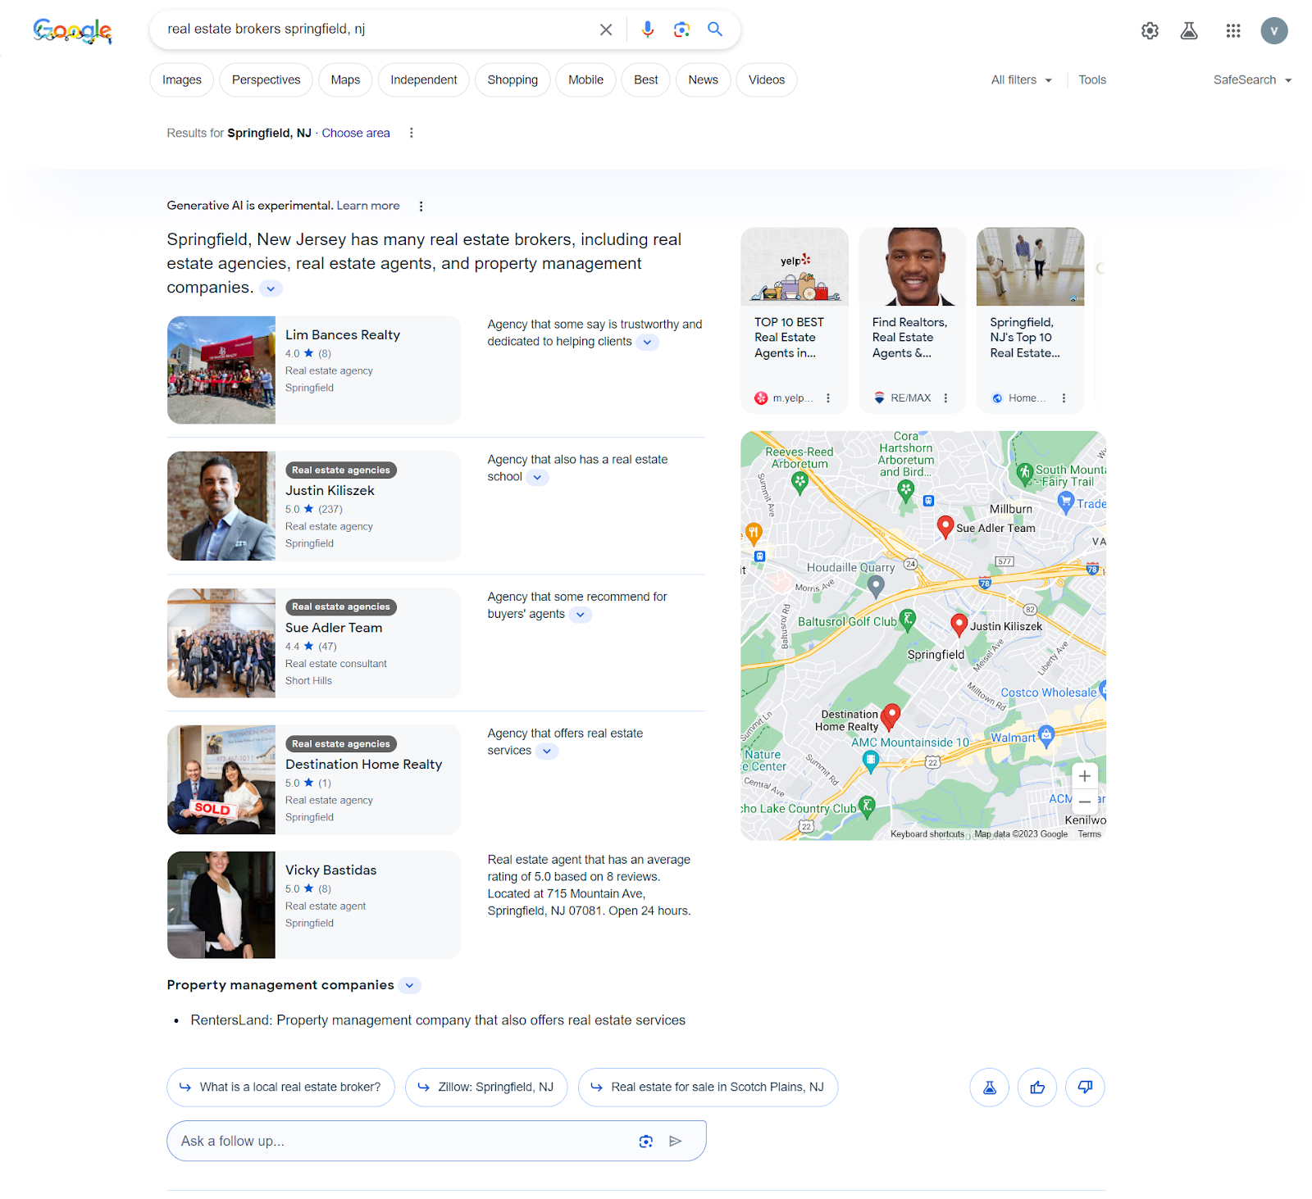Open the Find Realtors RE/MAX card
1312x1199 pixels.
click(913, 320)
